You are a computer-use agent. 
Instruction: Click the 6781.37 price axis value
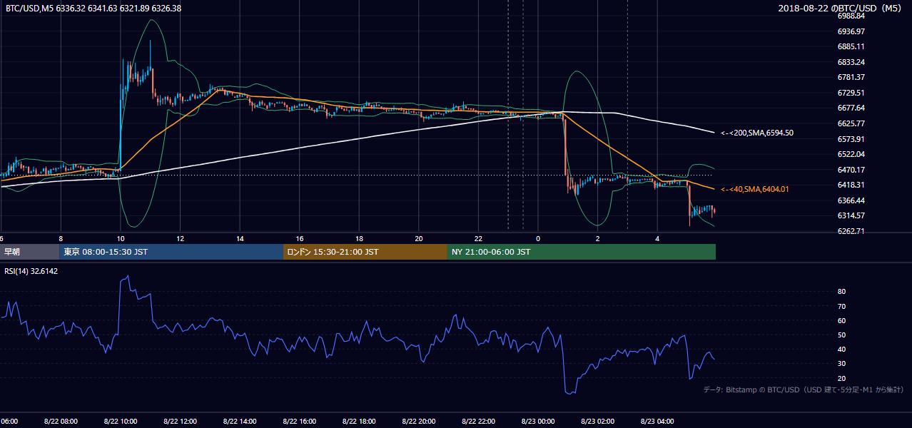click(851, 77)
